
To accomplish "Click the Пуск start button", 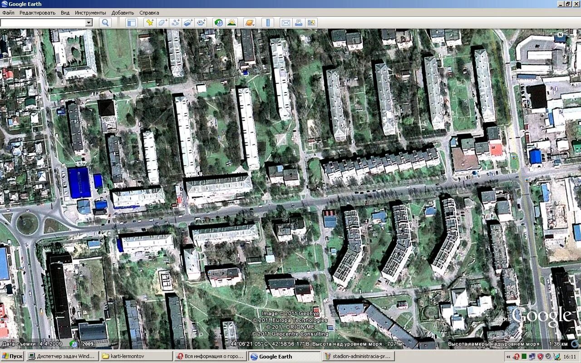I will pyautogui.click(x=12, y=356).
